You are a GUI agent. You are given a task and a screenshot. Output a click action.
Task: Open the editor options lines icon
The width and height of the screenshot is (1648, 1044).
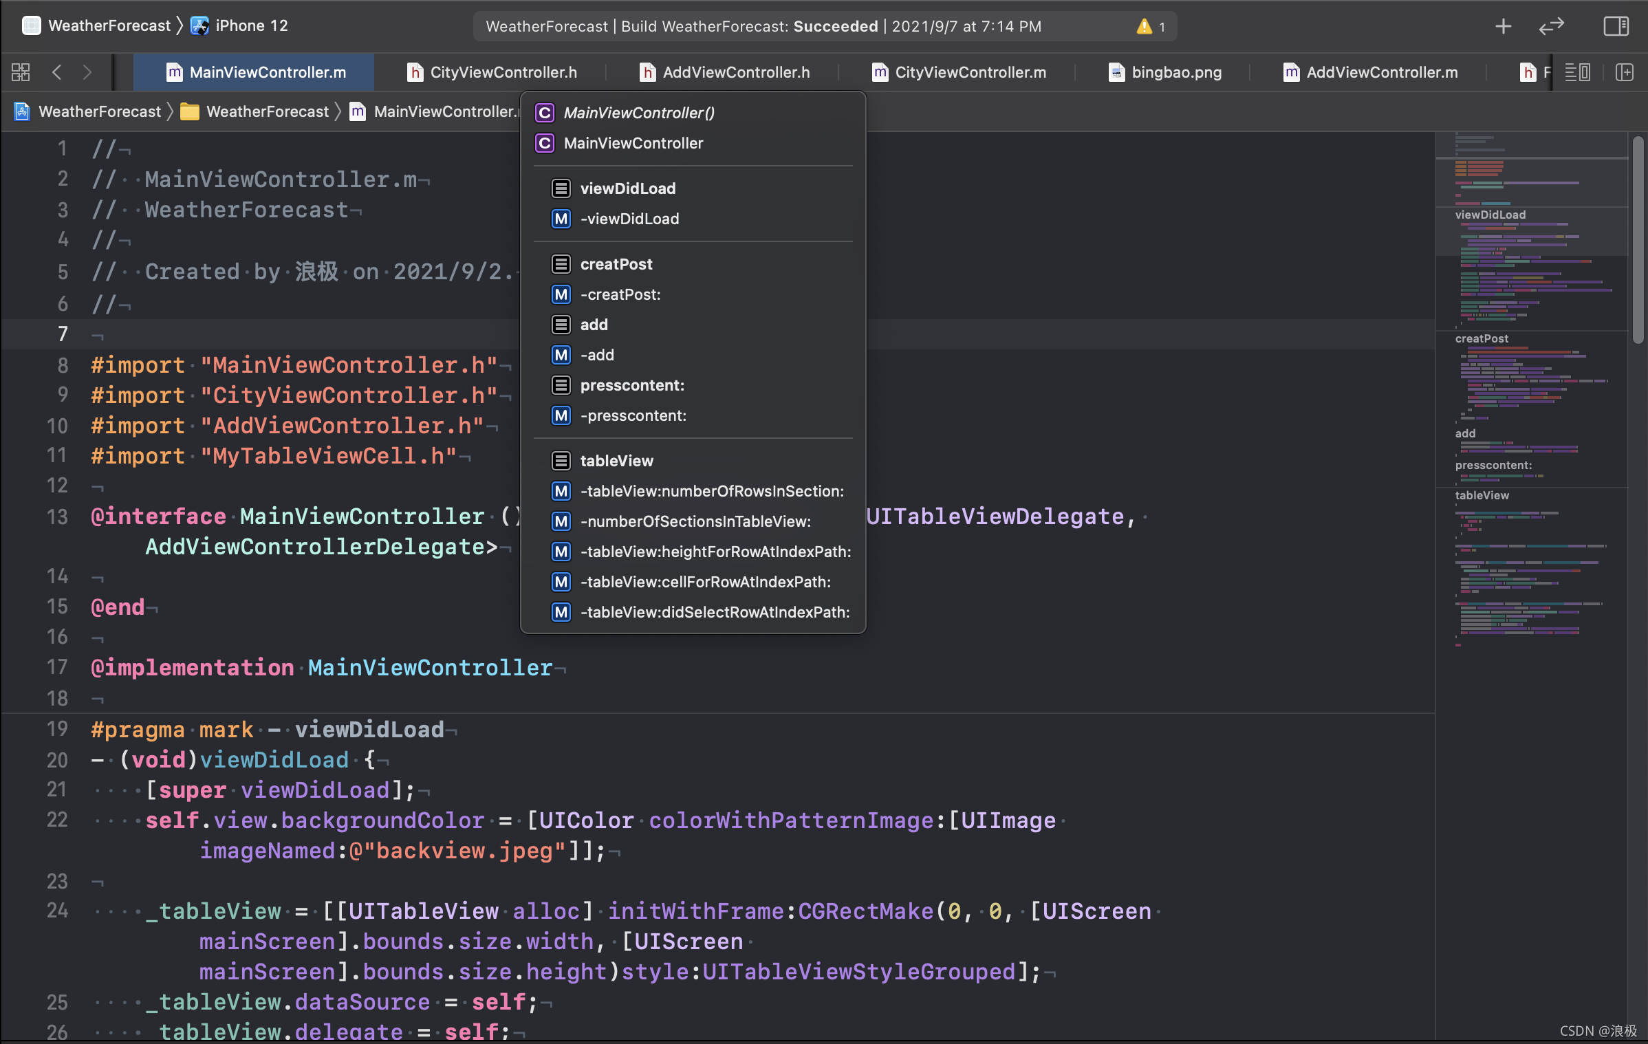1577,72
